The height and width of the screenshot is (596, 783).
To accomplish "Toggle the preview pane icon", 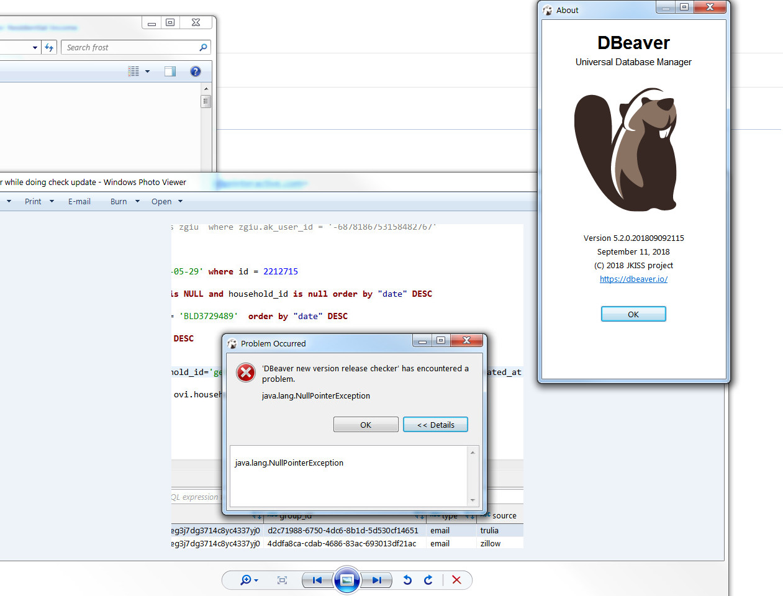I will (170, 71).
